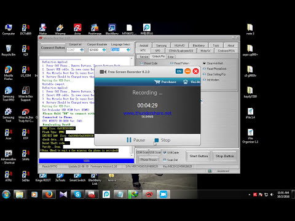Switch to the Android tab
295x221 pixels.
144,45
